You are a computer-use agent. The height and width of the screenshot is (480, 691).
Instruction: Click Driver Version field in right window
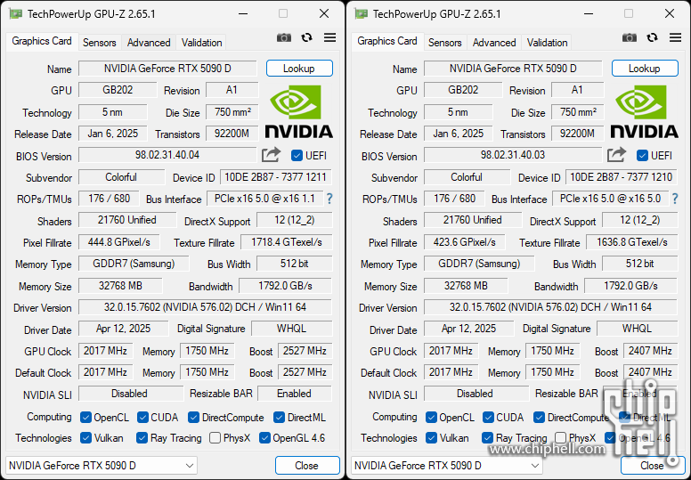(x=550, y=307)
